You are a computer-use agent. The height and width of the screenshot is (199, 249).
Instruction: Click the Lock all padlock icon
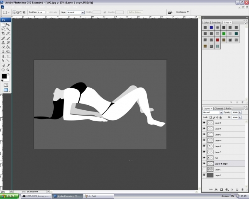[221, 117]
